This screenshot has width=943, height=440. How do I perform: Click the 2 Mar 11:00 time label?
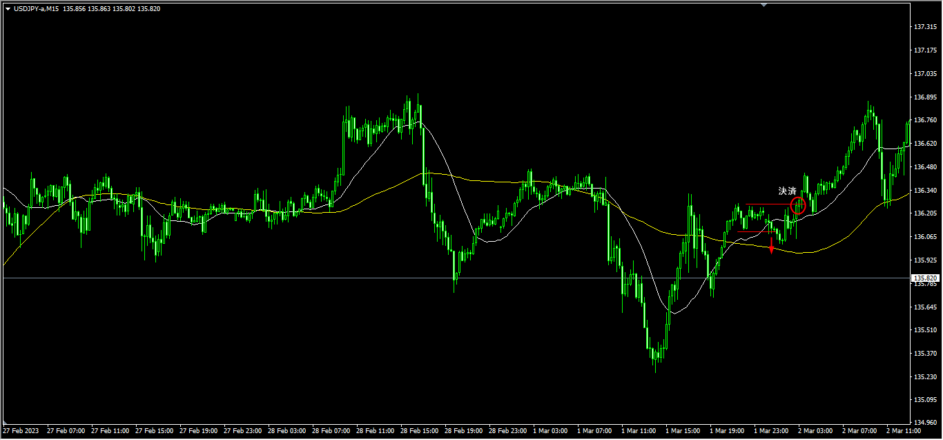[x=904, y=430]
